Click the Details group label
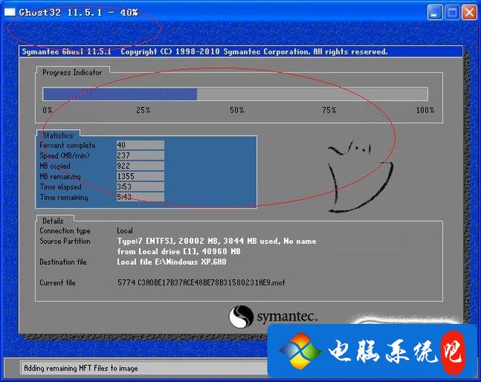The width and height of the screenshot is (481, 382). pyautogui.click(x=53, y=220)
